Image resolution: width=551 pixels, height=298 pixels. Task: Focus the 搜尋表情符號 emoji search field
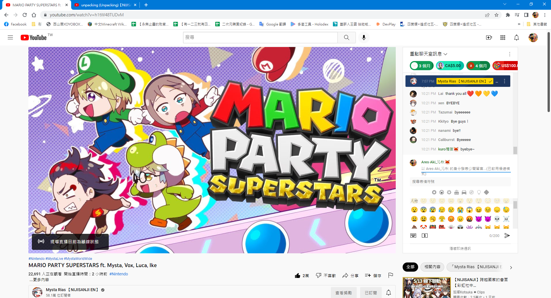tap(460, 182)
